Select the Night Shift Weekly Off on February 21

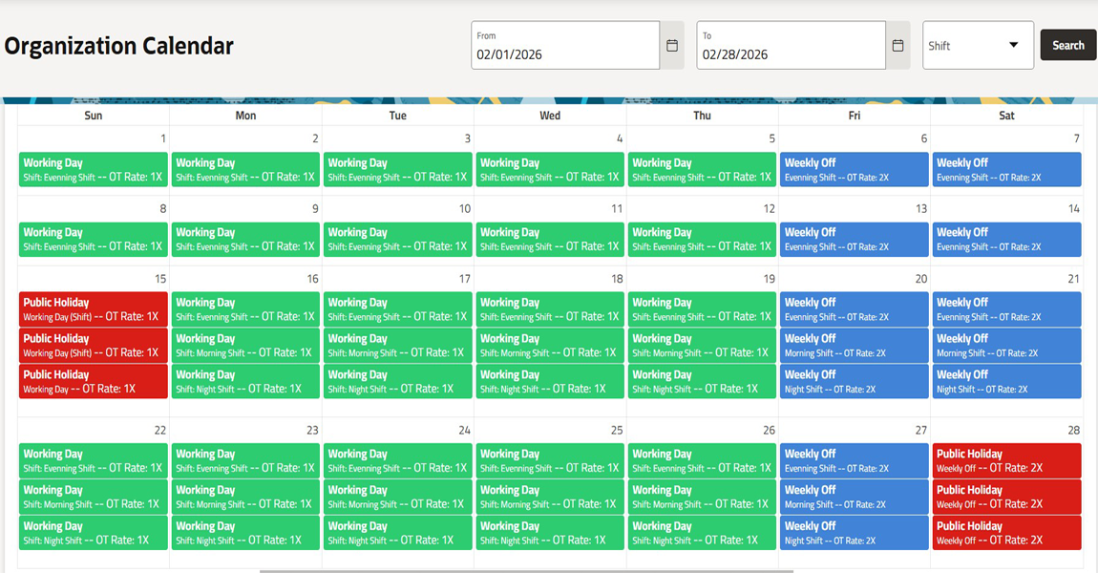(1006, 381)
